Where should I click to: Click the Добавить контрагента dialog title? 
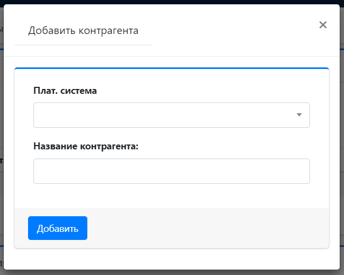[x=83, y=31]
